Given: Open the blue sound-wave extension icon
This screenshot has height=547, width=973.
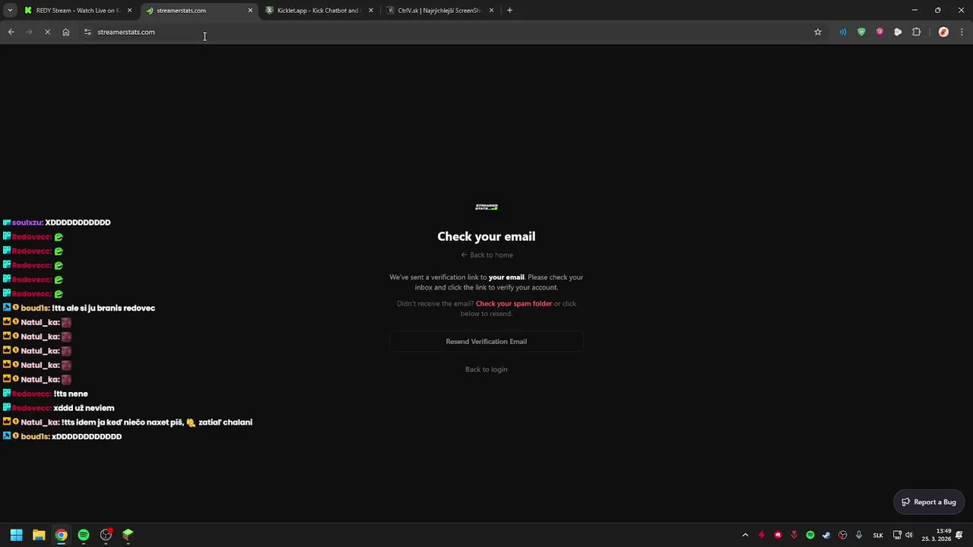Looking at the screenshot, I should click(x=843, y=32).
